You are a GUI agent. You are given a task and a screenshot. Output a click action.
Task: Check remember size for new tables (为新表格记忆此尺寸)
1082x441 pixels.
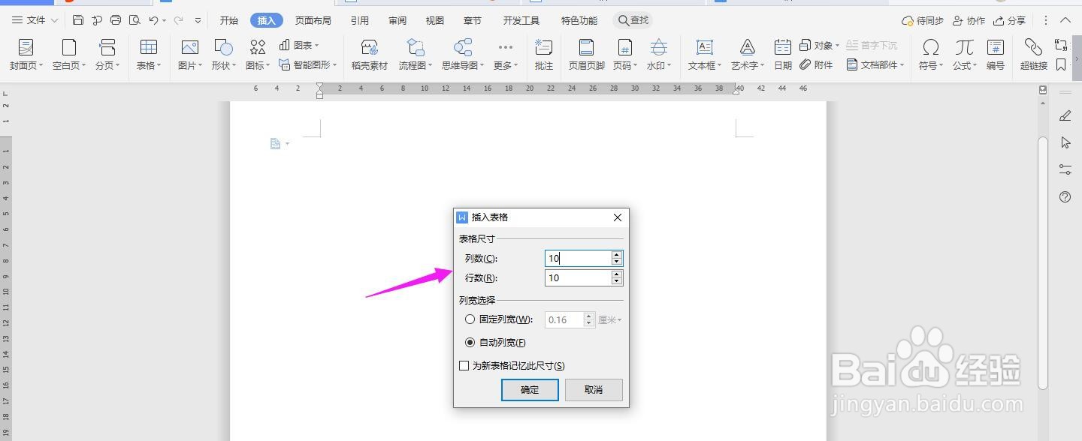464,366
